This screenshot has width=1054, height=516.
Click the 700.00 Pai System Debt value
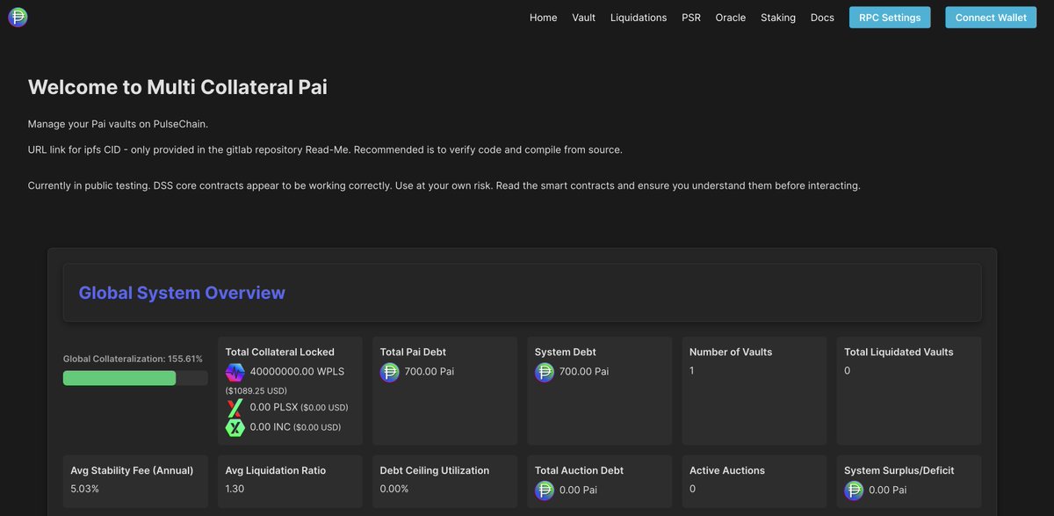[x=584, y=372]
